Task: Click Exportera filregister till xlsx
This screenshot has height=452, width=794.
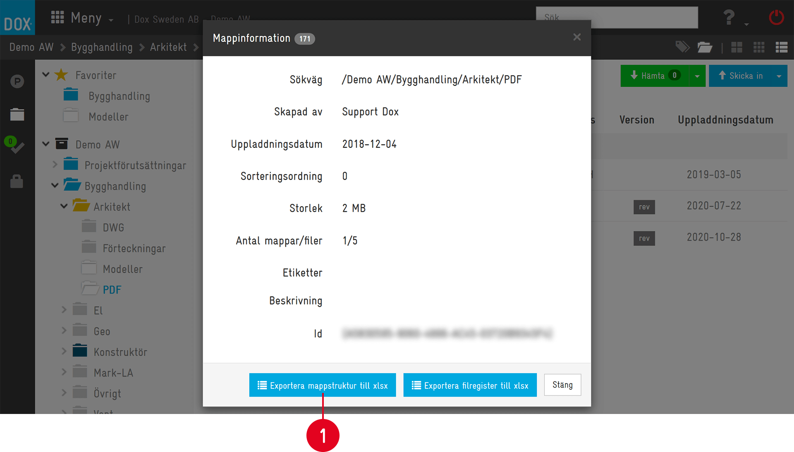Action: [470, 385]
